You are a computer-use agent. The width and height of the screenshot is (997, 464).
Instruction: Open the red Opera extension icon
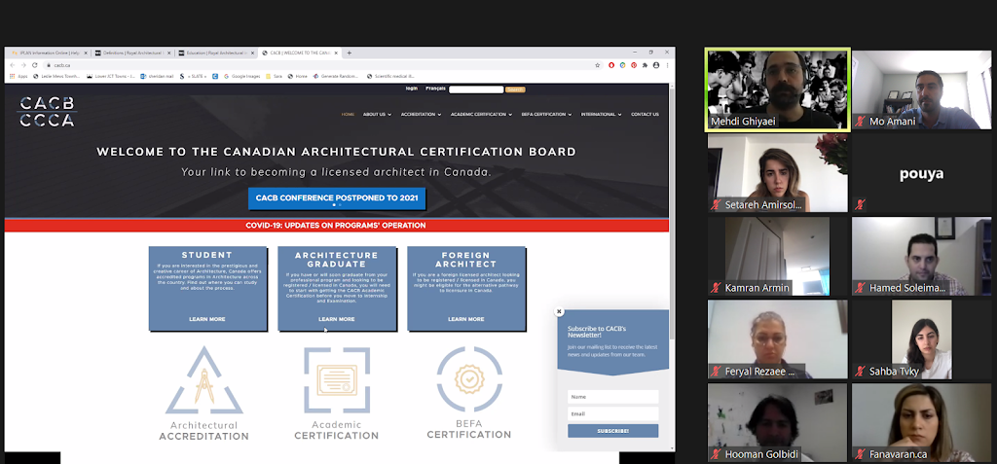coord(611,65)
